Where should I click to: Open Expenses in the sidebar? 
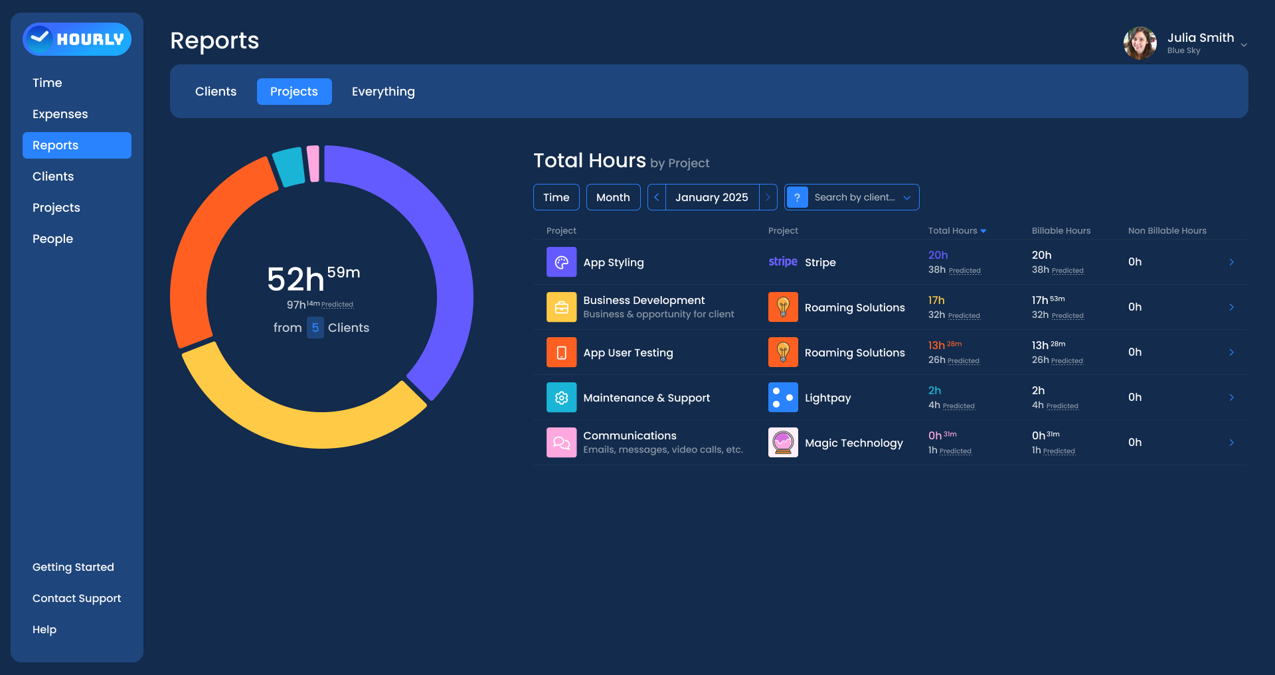pos(60,114)
